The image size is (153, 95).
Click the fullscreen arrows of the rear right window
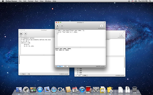click(124, 32)
